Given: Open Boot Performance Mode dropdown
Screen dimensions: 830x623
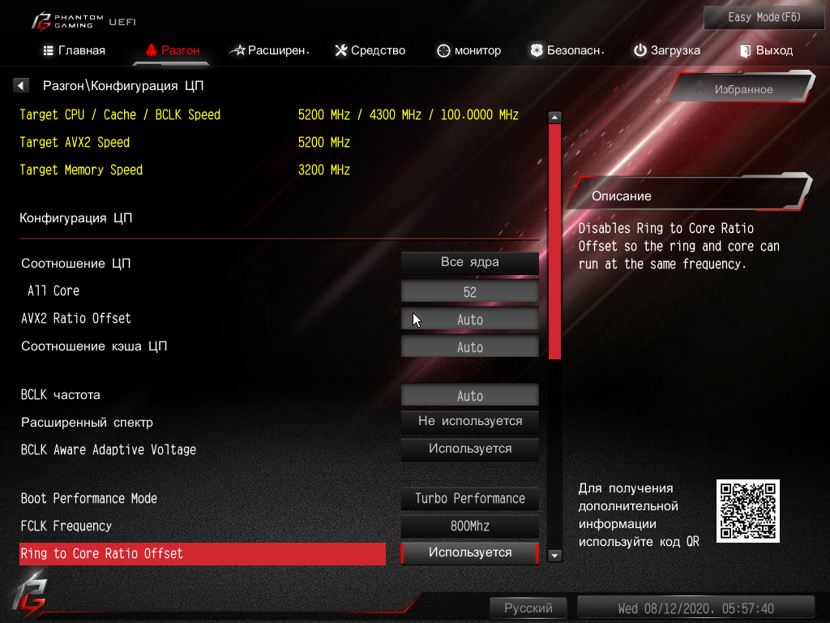Looking at the screenshot, I should pyautogui.click(x=470, y=498).
